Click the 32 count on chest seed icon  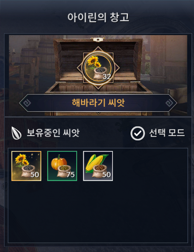coord(107,76)
